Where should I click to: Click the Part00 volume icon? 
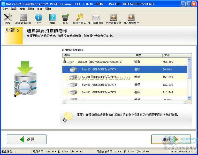[73, 69]
